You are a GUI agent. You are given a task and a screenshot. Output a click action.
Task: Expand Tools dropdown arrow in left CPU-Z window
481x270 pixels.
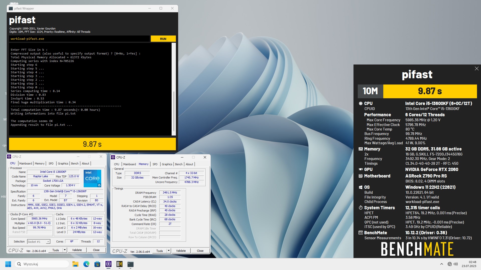pos(65,250)
